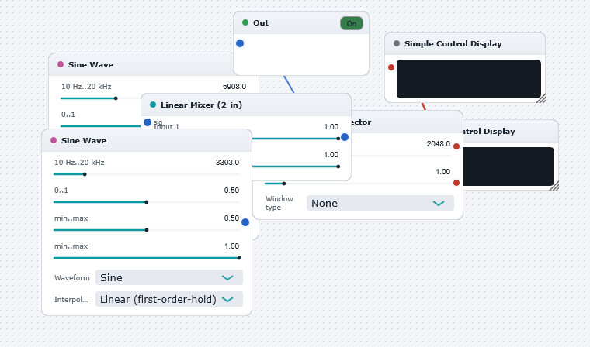590x347 pixels.
Task: Toggle the Out node On switch
Action: pos(352,23)
